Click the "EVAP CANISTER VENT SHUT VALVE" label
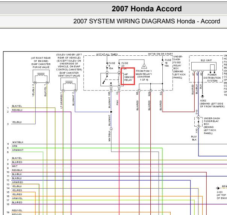This screenshot has width=227, height=215. [x=69, y=74]
